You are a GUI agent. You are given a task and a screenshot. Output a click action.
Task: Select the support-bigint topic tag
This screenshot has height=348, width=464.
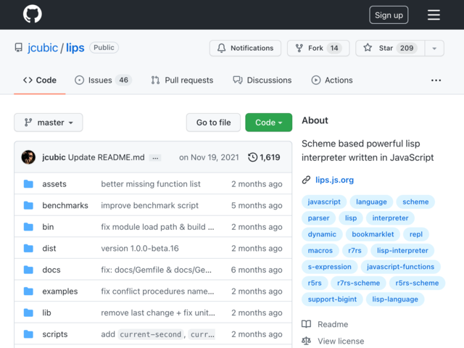coord(332,299)
